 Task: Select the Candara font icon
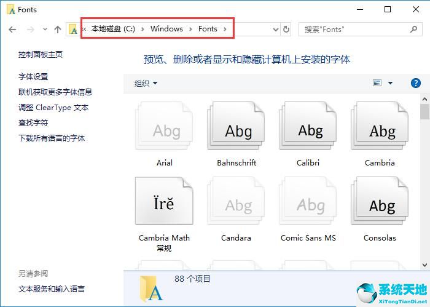click(236, 201)
